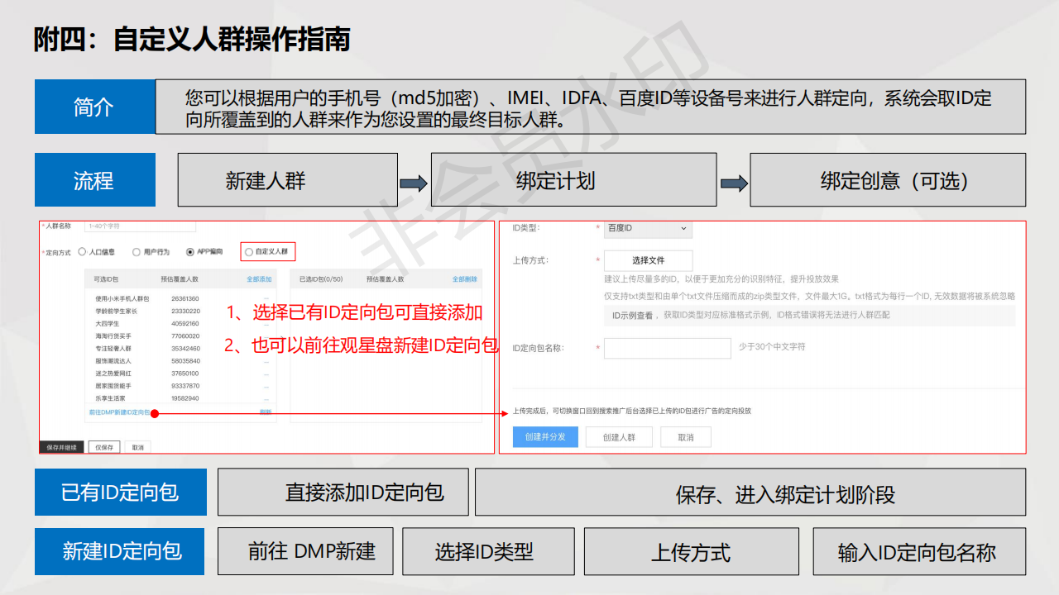The width and height of the screenshot is (1059, 595).
Task: Click the slide title 附四：自定义人群操作指南
Action: (x=192, y=40)
